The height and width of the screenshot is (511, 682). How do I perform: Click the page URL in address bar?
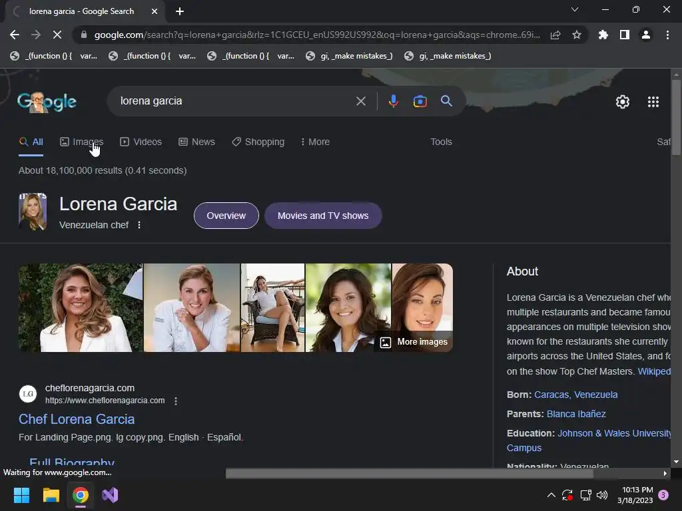click(317, 35)
